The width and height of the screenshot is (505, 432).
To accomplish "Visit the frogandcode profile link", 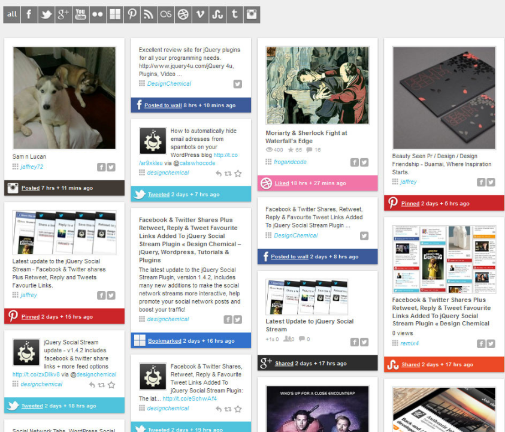I will [290, 162].
